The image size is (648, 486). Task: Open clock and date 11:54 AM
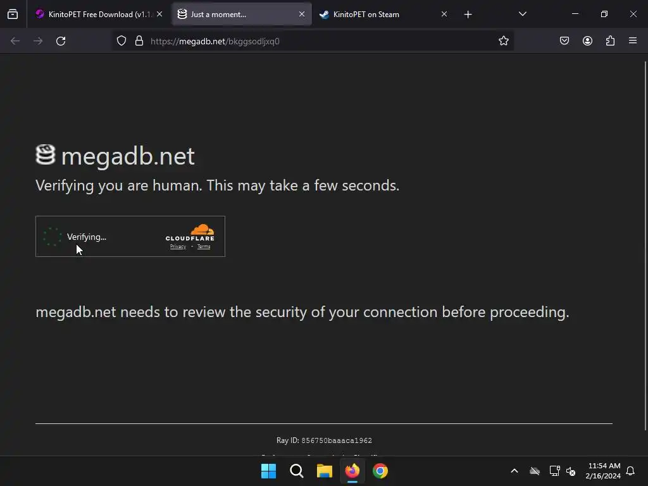click(x=603, y=471)
